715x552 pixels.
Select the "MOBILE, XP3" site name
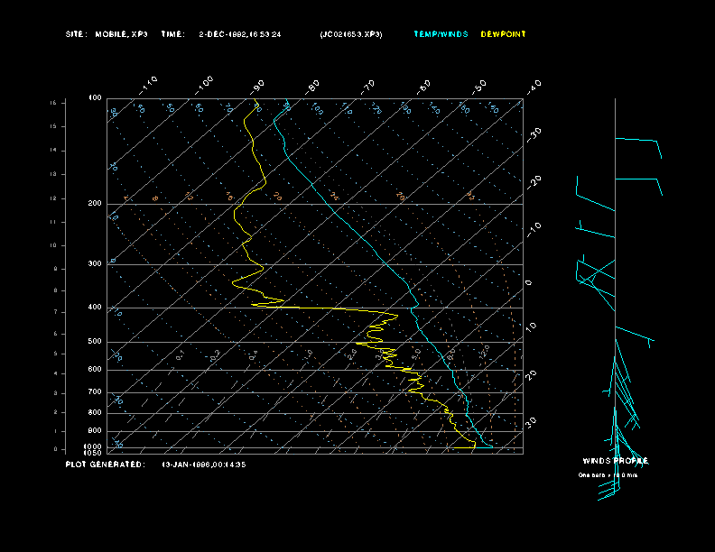point(121,34)
